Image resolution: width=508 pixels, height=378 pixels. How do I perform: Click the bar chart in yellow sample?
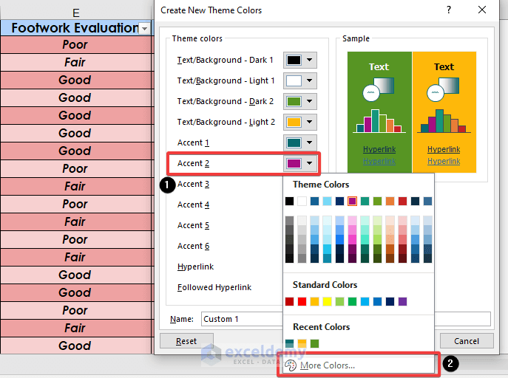click(x=444, y=121)
